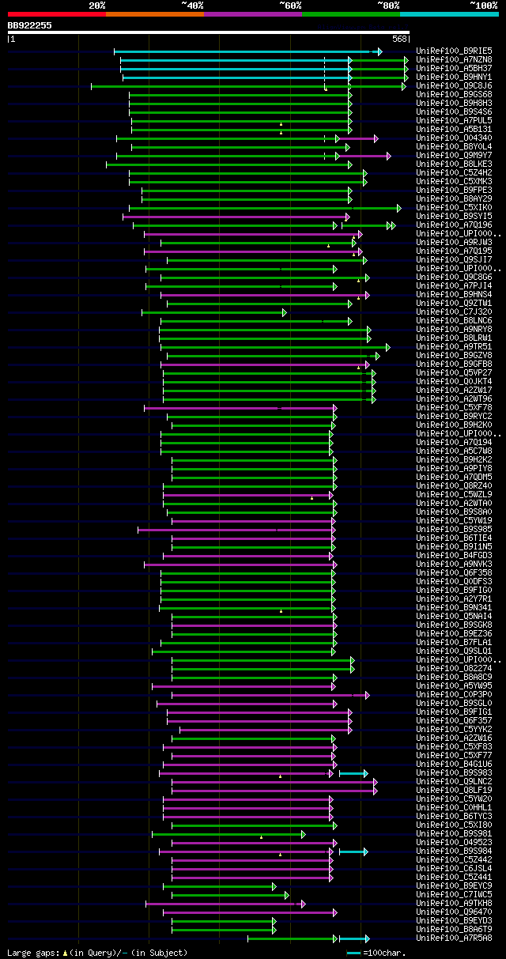Select hit label UniRef100_A9NRY8

coord(454,330)
